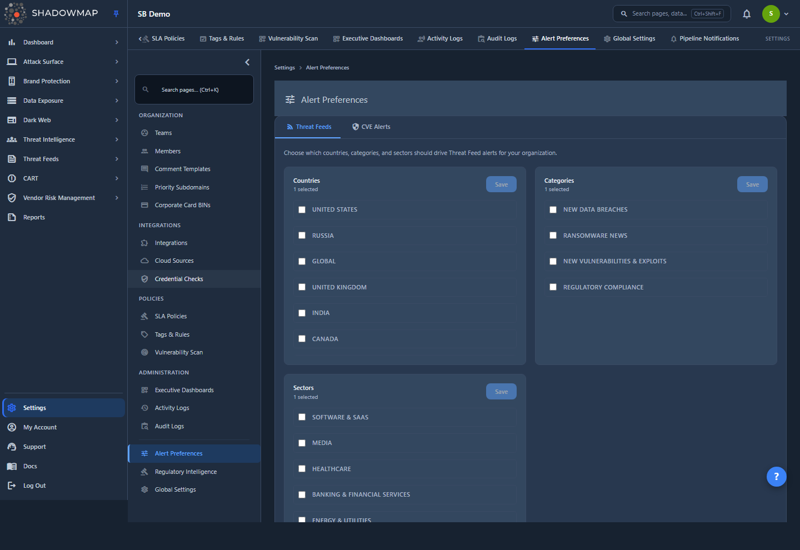
Task: Expand the CART chevron
Action: click(x=117, y=178)
